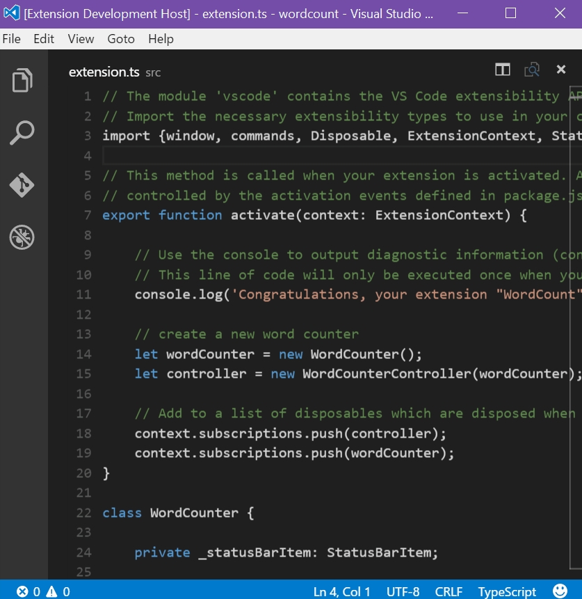Screen dimensions: 582x599
Task: Click Ln 4, Col 1 to go to line
Action: 341,592
